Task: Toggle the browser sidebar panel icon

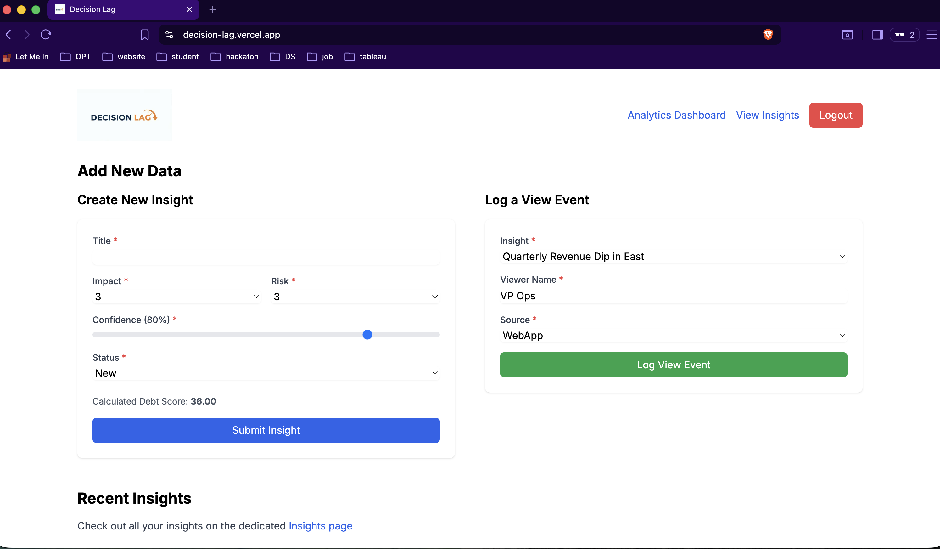Action: tap(877, 35)
